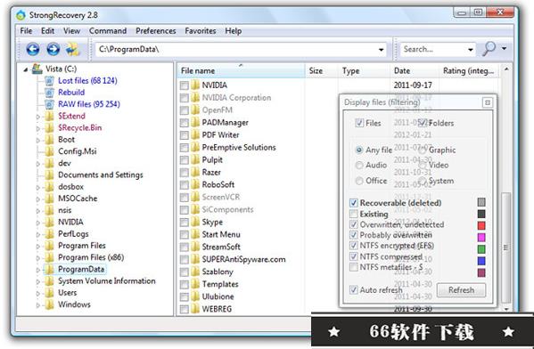Toggle NTFS encrypted (EFS) checkbox

click(354, 246)
